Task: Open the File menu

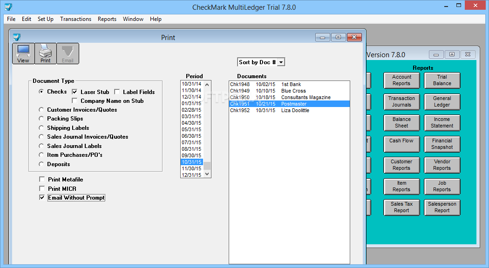Action: [x=11, y=19]
